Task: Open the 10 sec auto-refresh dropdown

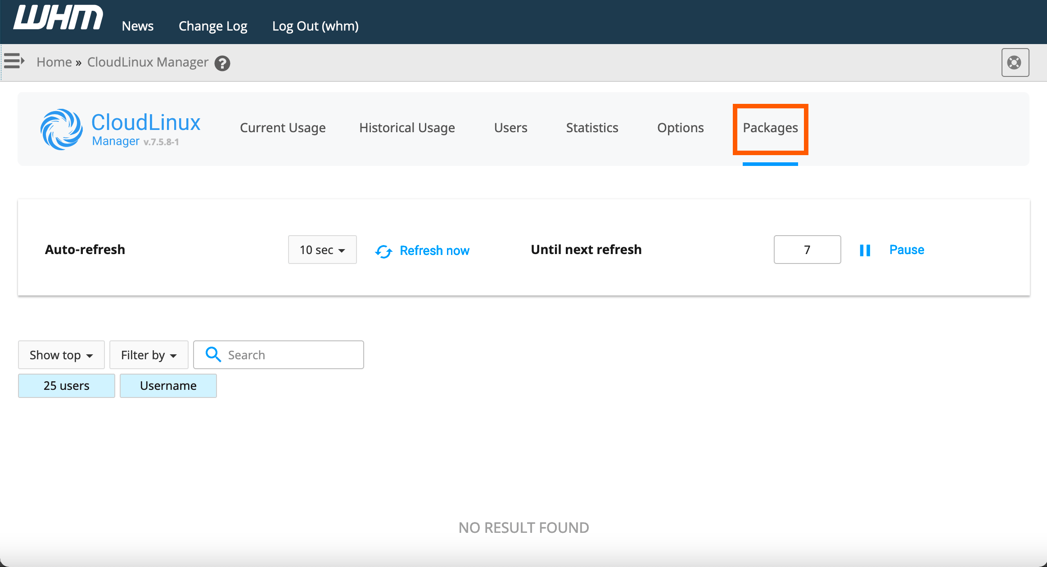Action: (x=322, y=250)
